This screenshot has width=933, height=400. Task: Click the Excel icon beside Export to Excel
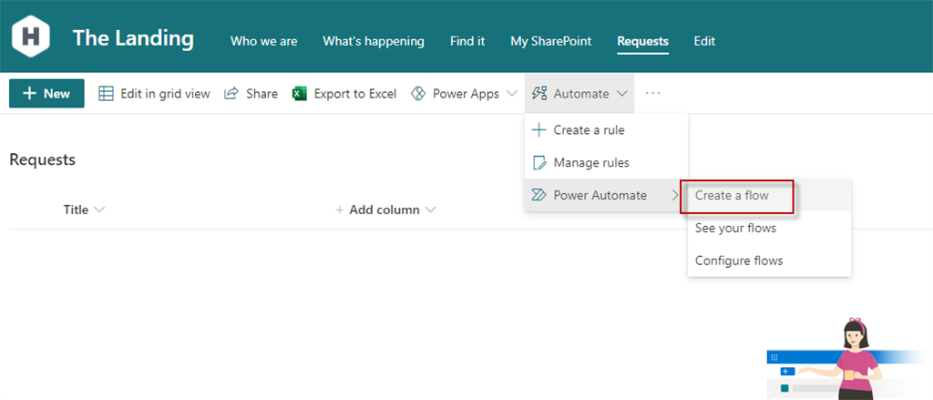pyautogui.click(x=299, y=94)
